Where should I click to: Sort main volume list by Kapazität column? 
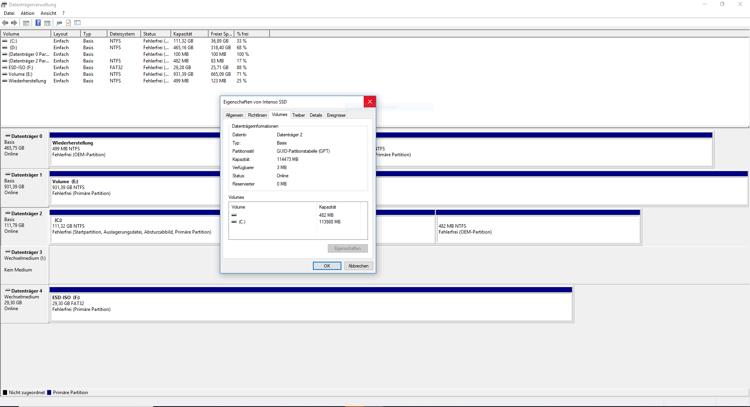tap(190, 34)
